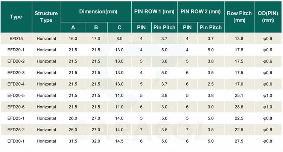Select the Row Pitch (mm) column header
Image resolution: width=283 pixels, height=152 pixels.
[x=239, y=17]
